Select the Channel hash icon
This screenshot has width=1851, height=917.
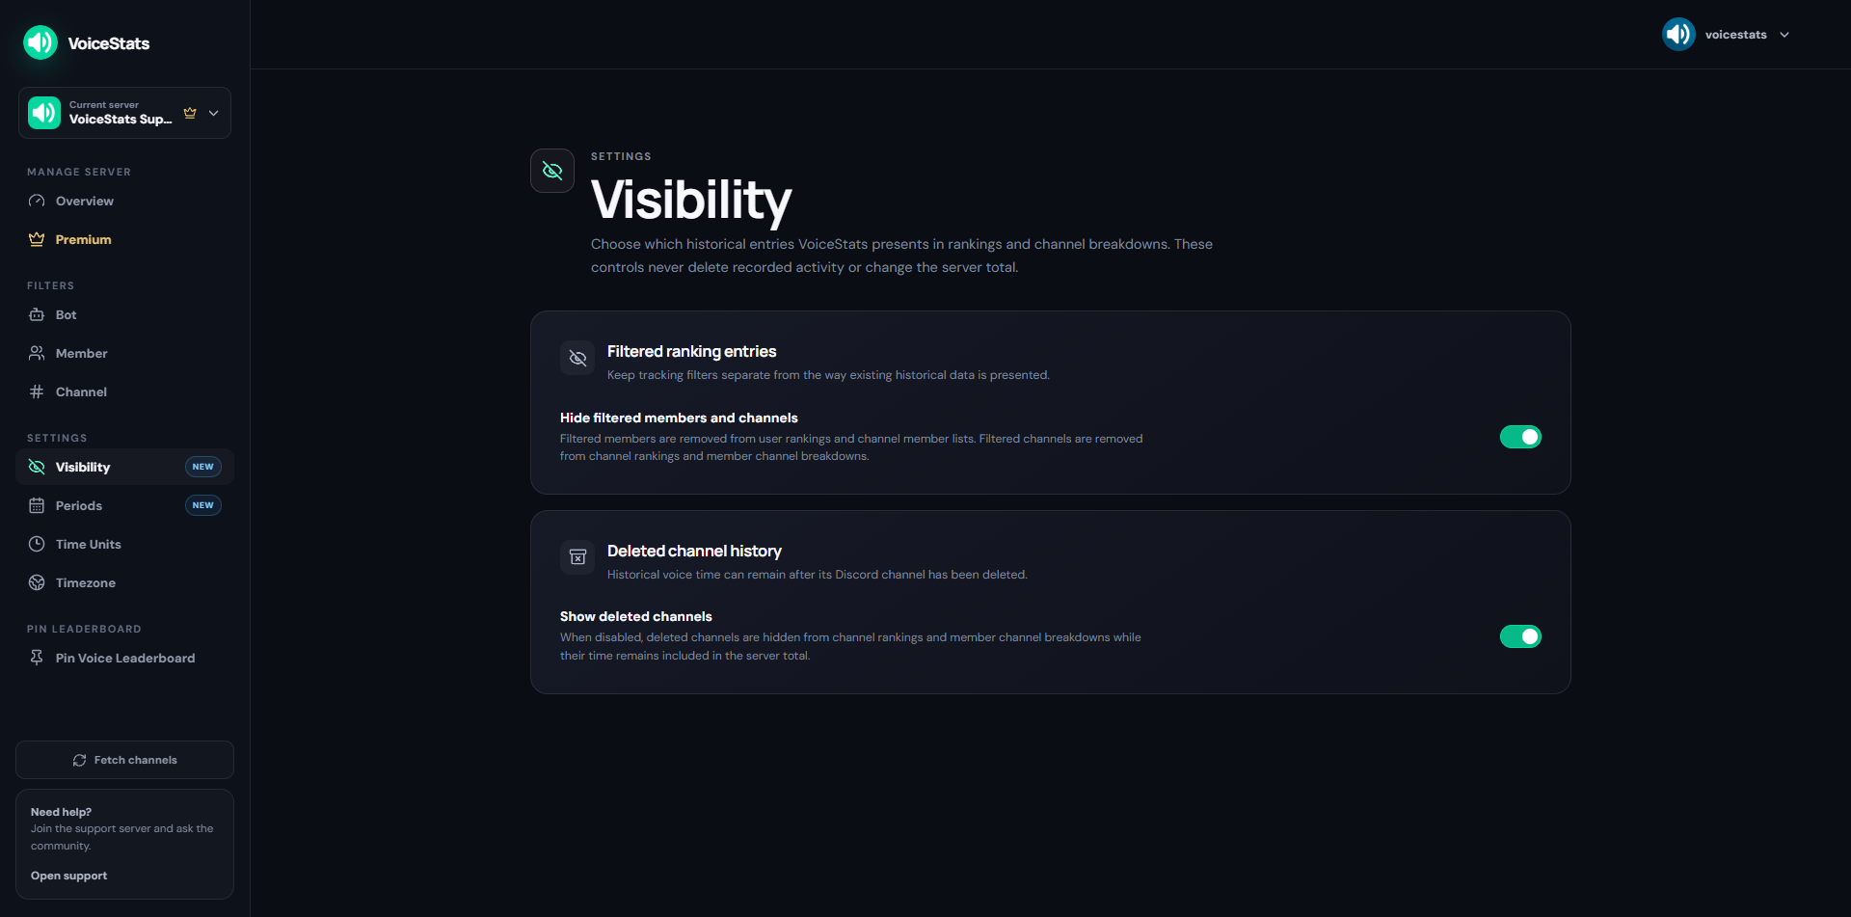click(37, 391)
